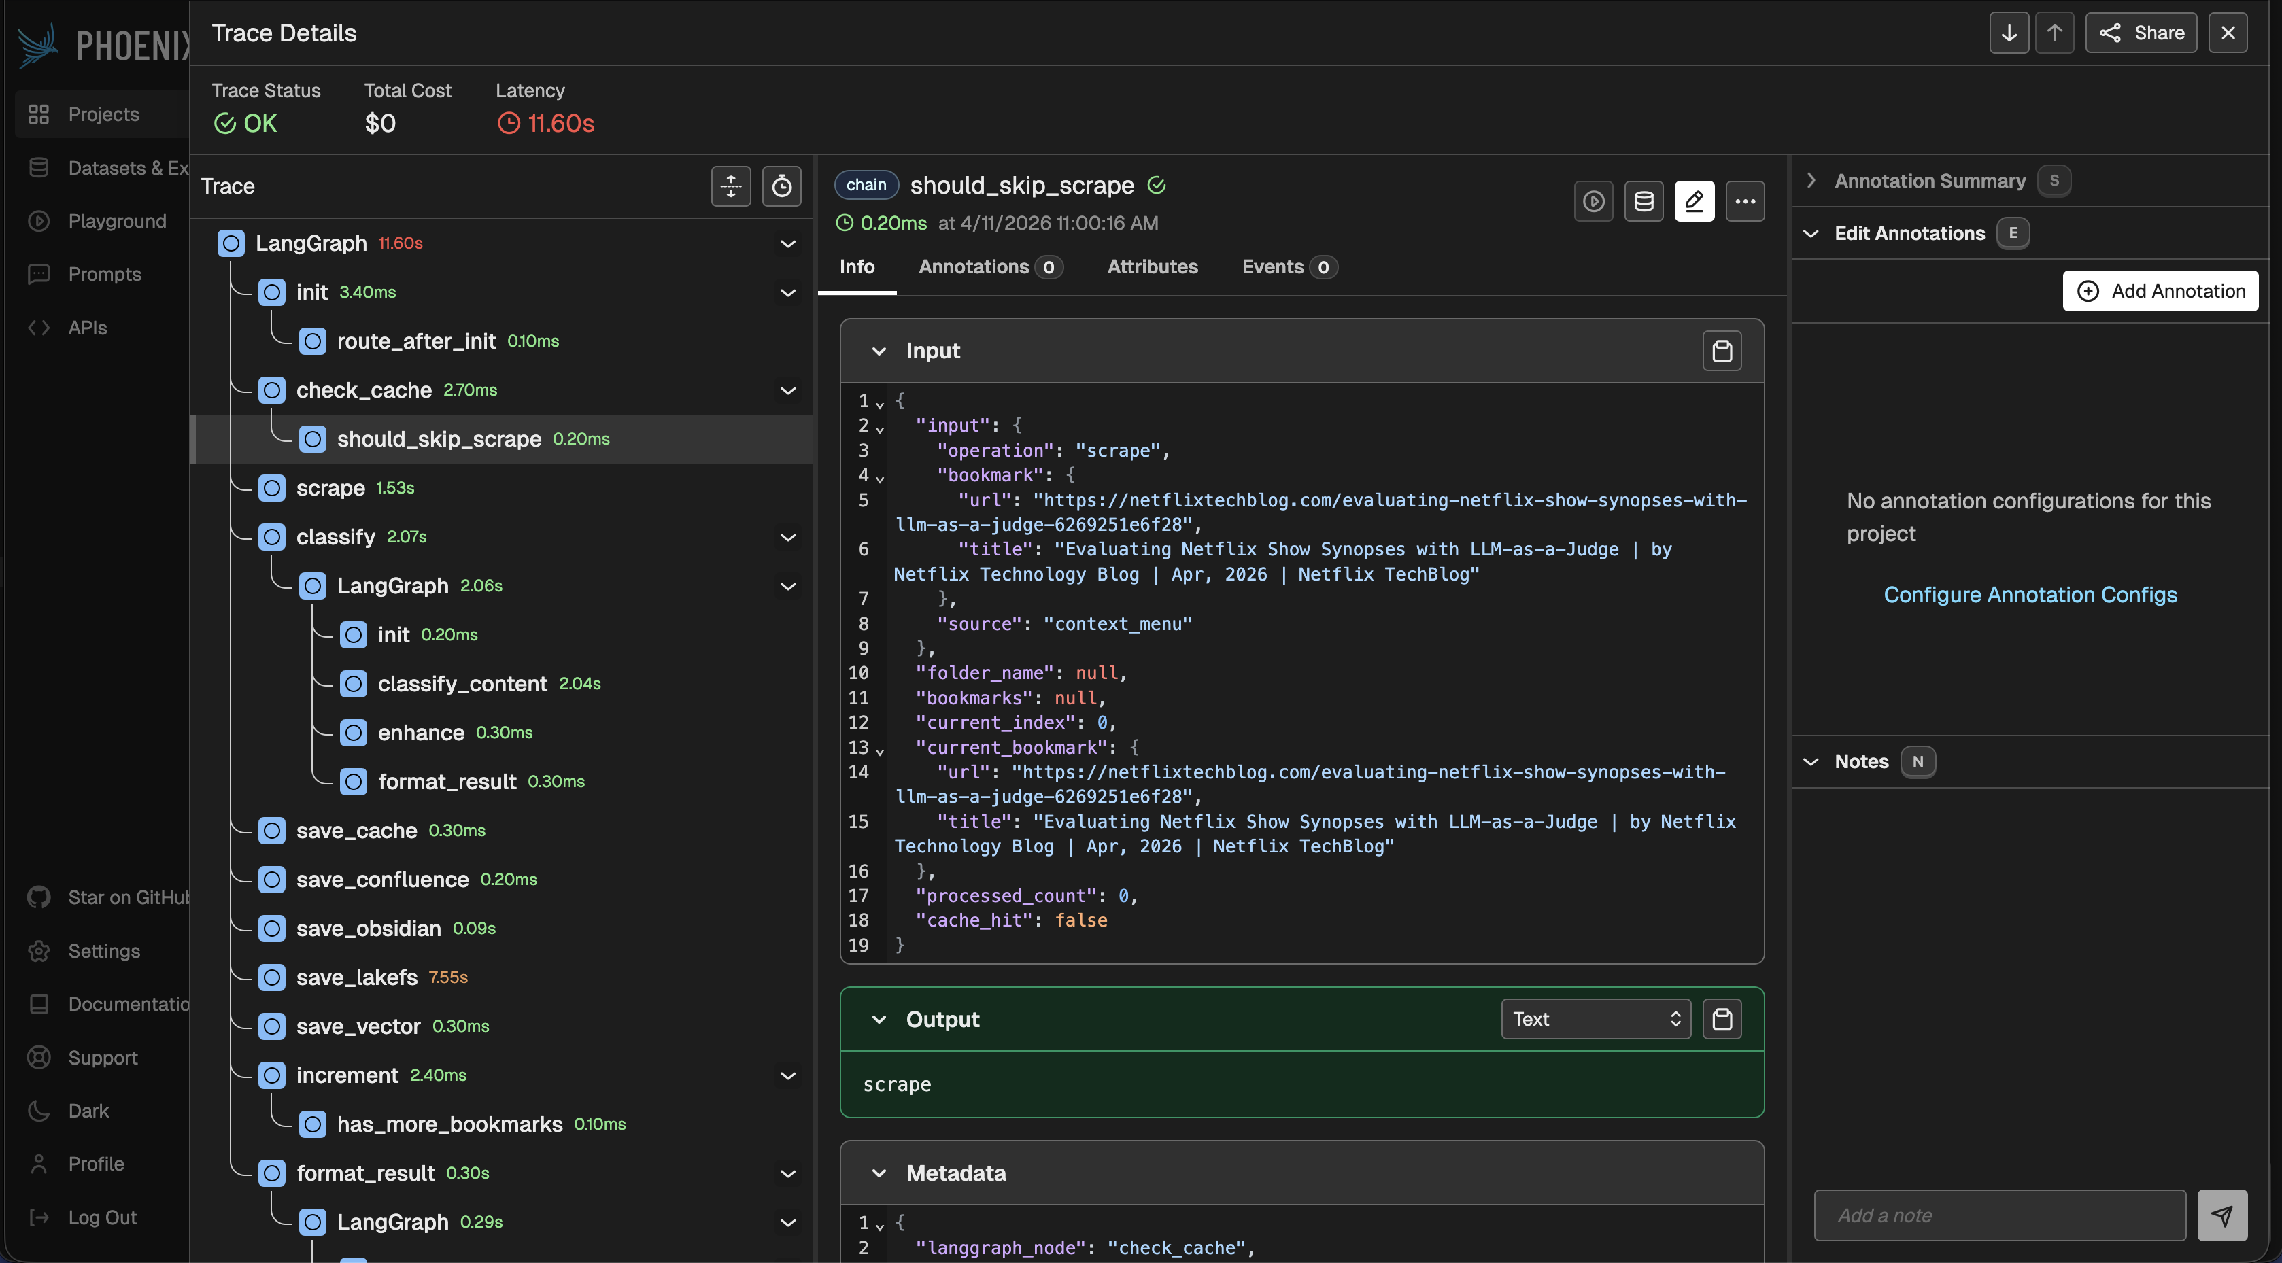Open Configure Annotation Configs link
Viewport: 2282px width, 1263px height.
coord(2030,594)
